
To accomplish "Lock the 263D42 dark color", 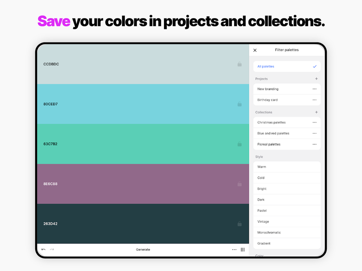I will (x=240, y=224).
